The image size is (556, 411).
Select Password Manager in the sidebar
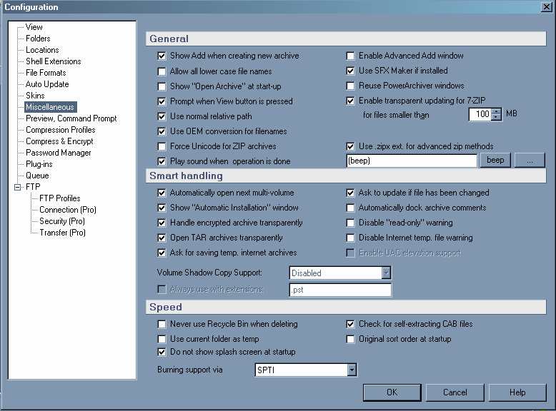[x=58, y=153]
